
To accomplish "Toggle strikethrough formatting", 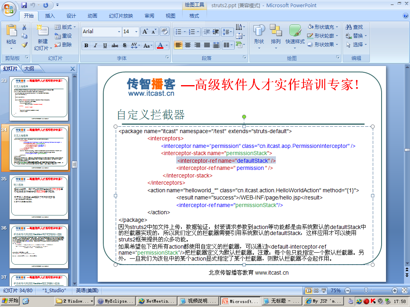I will (115, 46).
